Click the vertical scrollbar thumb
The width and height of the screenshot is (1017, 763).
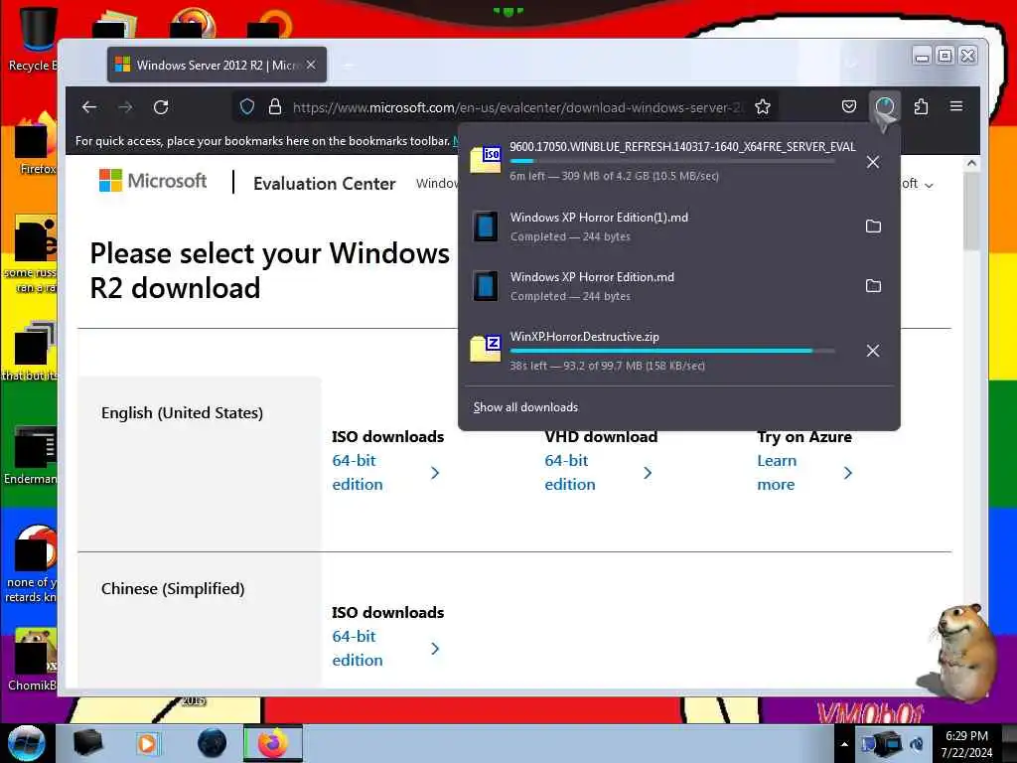971,211
